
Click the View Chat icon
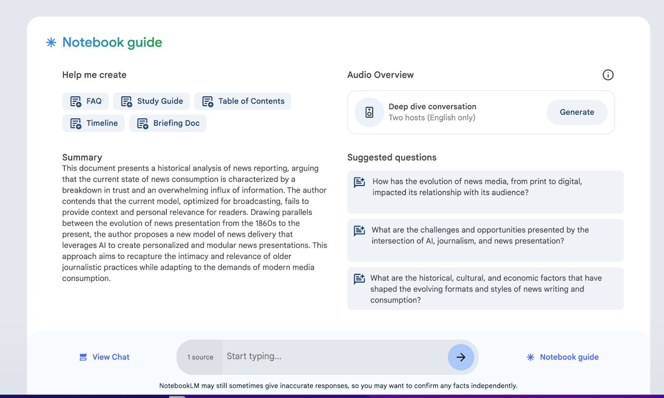click(x=83, y=357)
